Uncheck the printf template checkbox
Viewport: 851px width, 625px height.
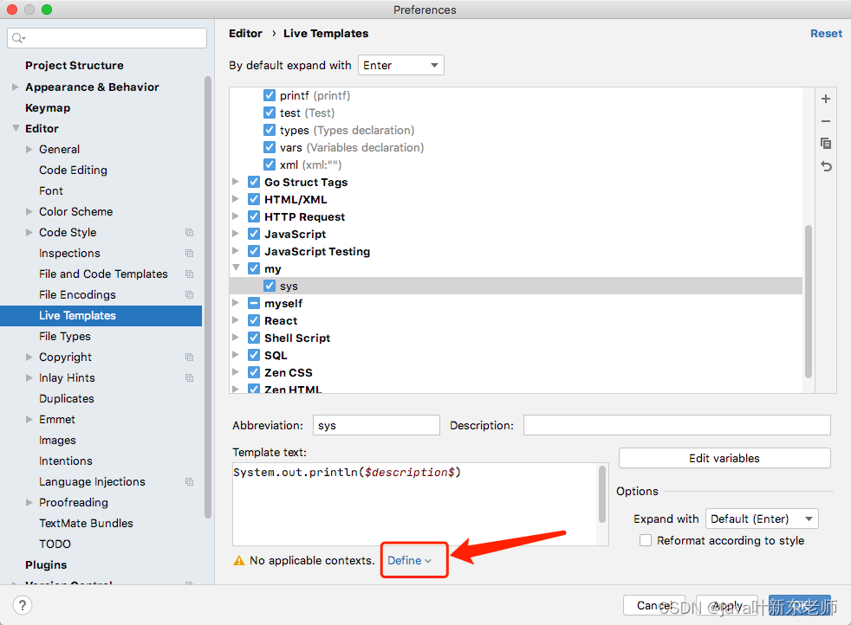point(270,95)
